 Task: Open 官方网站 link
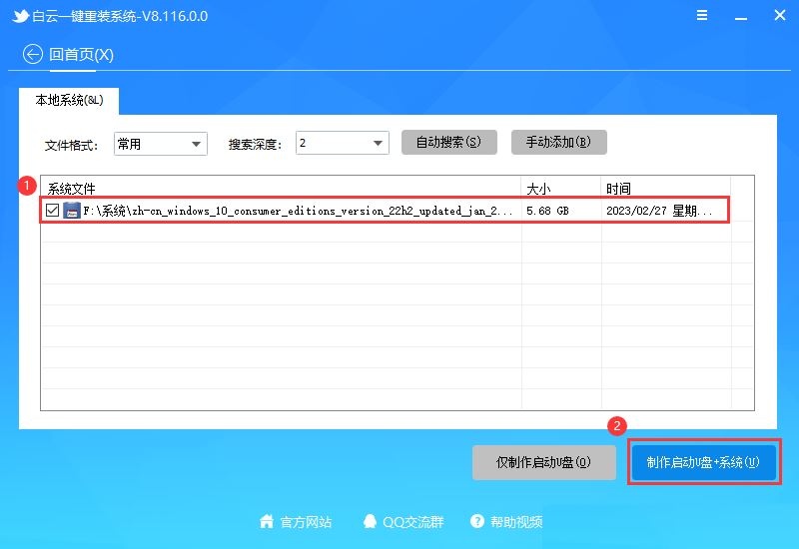pyautogui.click(x=306, y=522)
